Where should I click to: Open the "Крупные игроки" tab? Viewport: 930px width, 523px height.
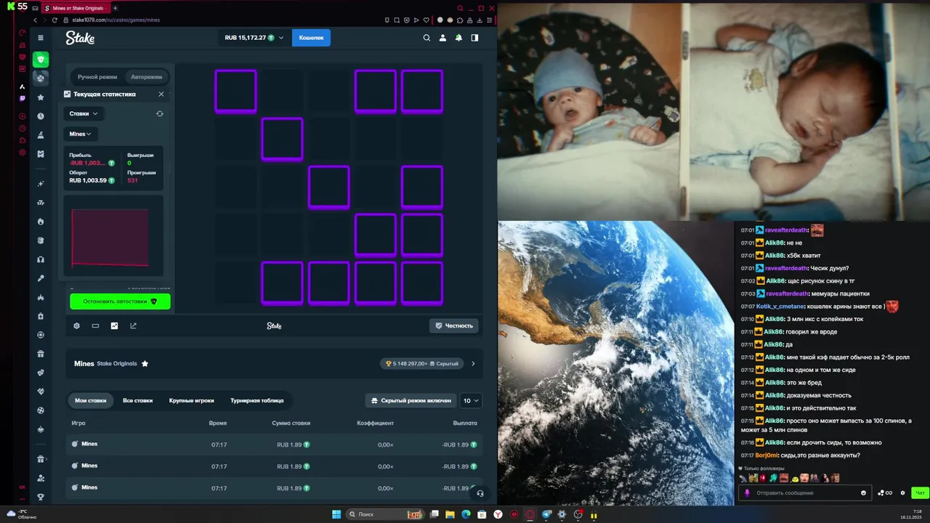pyautogui.click(x=192, y=400)
